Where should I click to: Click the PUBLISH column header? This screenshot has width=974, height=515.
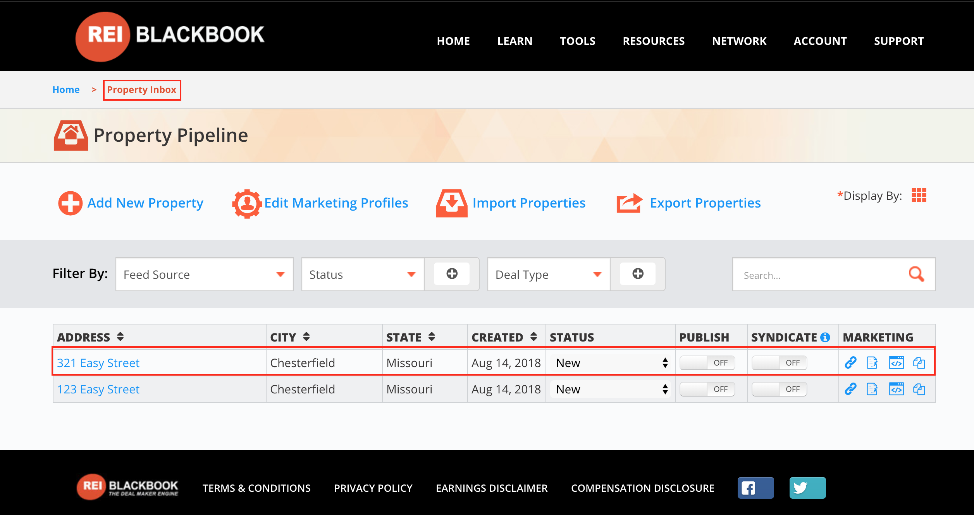pyautogui.click(x=704, y=337)
